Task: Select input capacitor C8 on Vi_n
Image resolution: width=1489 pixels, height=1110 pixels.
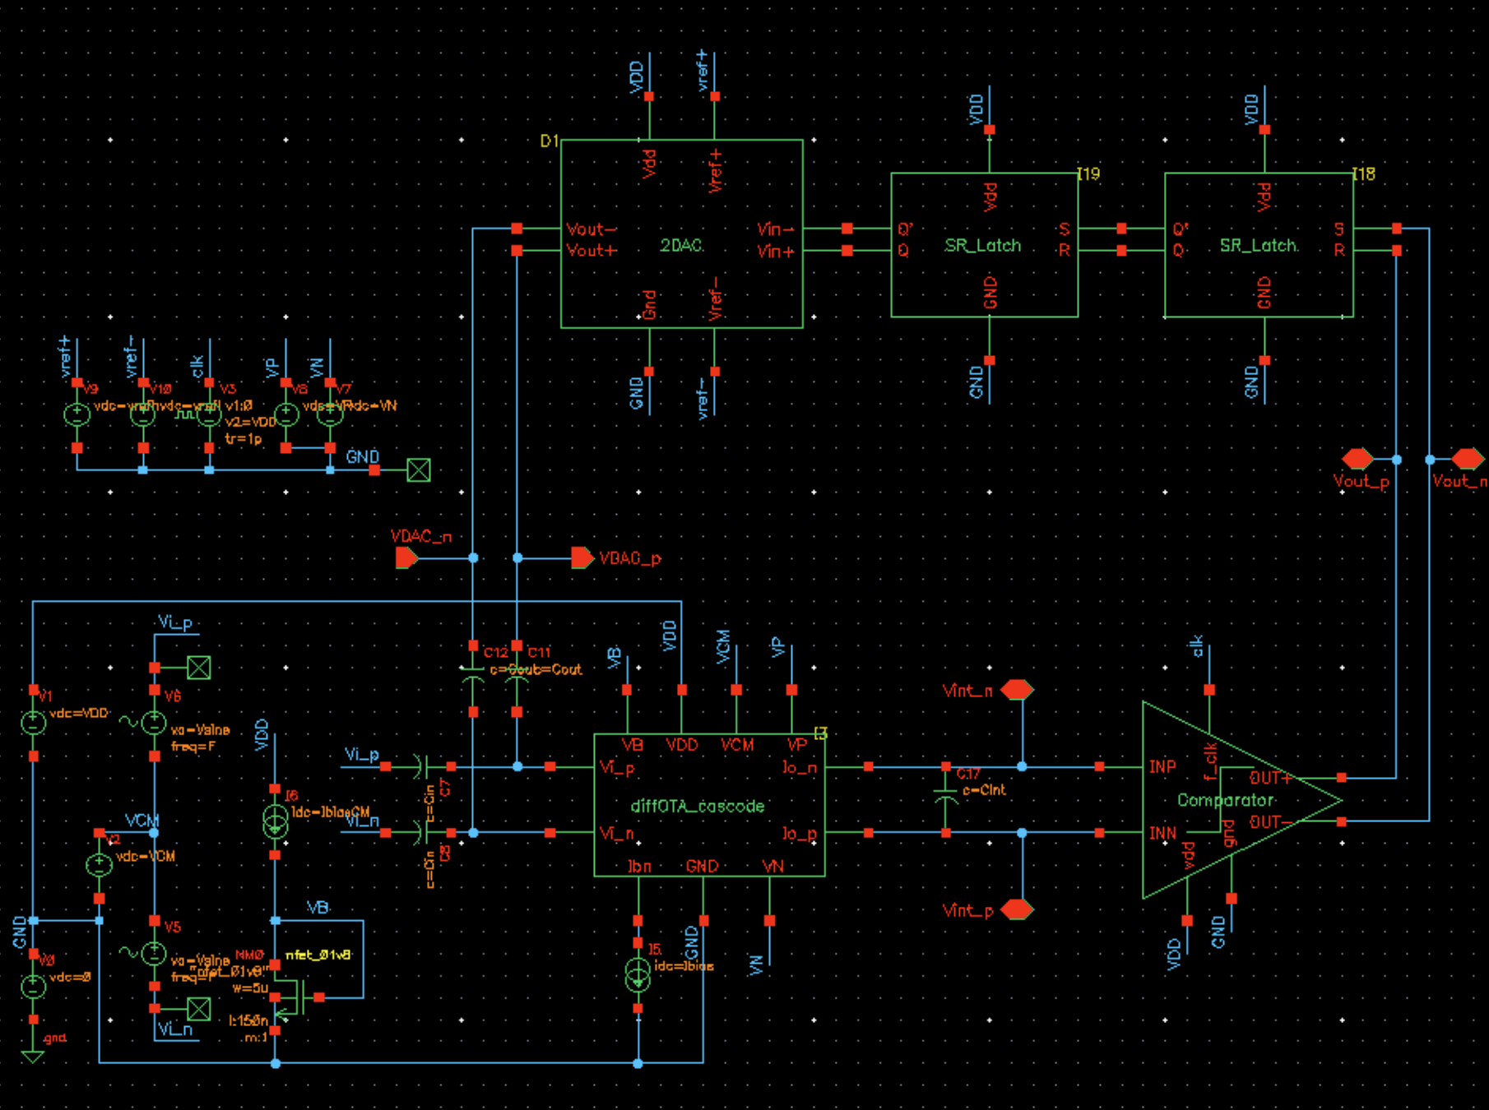Action: pos(419,833)
